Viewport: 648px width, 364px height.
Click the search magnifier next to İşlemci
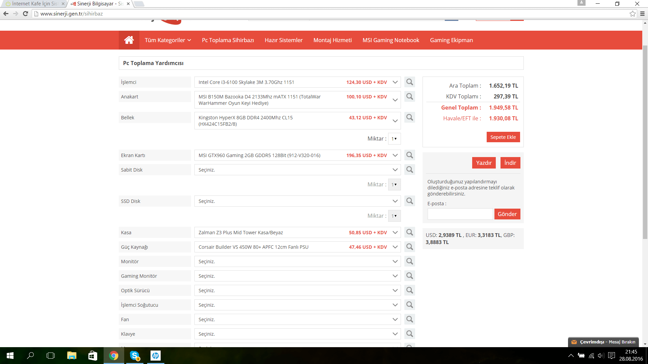409,82
